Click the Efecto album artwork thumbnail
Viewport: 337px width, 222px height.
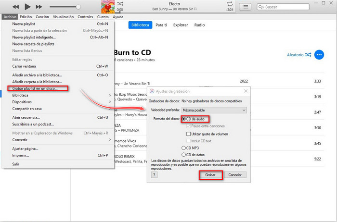point(108,7)
